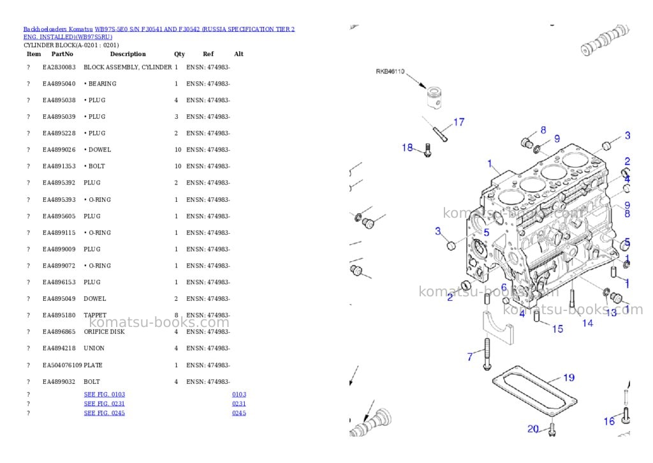
Task: Select part number EA4899009
Action: 59,249
